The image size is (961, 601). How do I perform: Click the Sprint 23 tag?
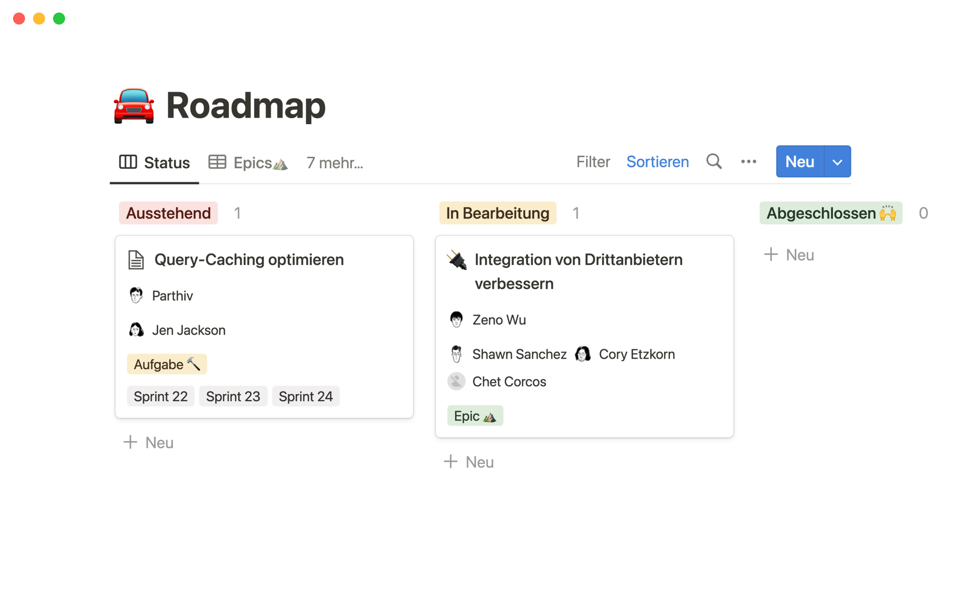[x=233, y=397]
